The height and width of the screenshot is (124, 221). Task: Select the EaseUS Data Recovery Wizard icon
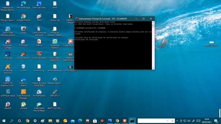[x=8, y=31]
